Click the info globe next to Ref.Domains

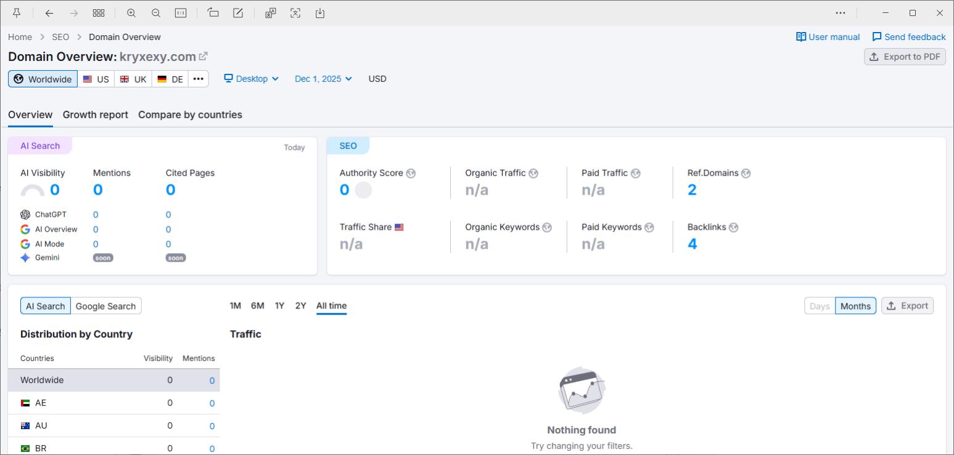tap(746, 174)
